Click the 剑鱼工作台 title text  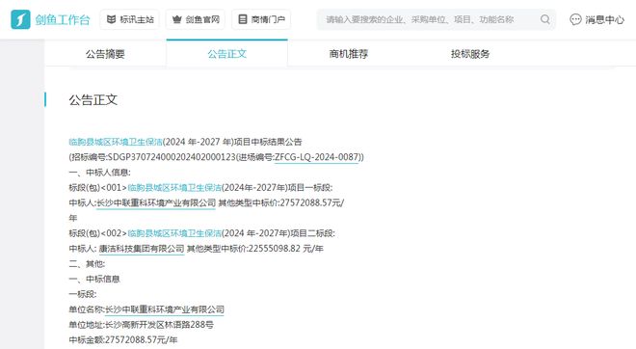point(63,20)
